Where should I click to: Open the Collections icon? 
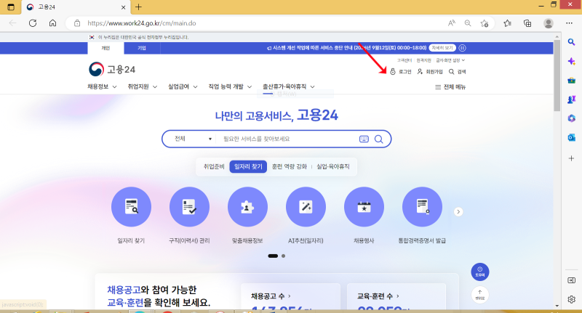tap(527, 23)
